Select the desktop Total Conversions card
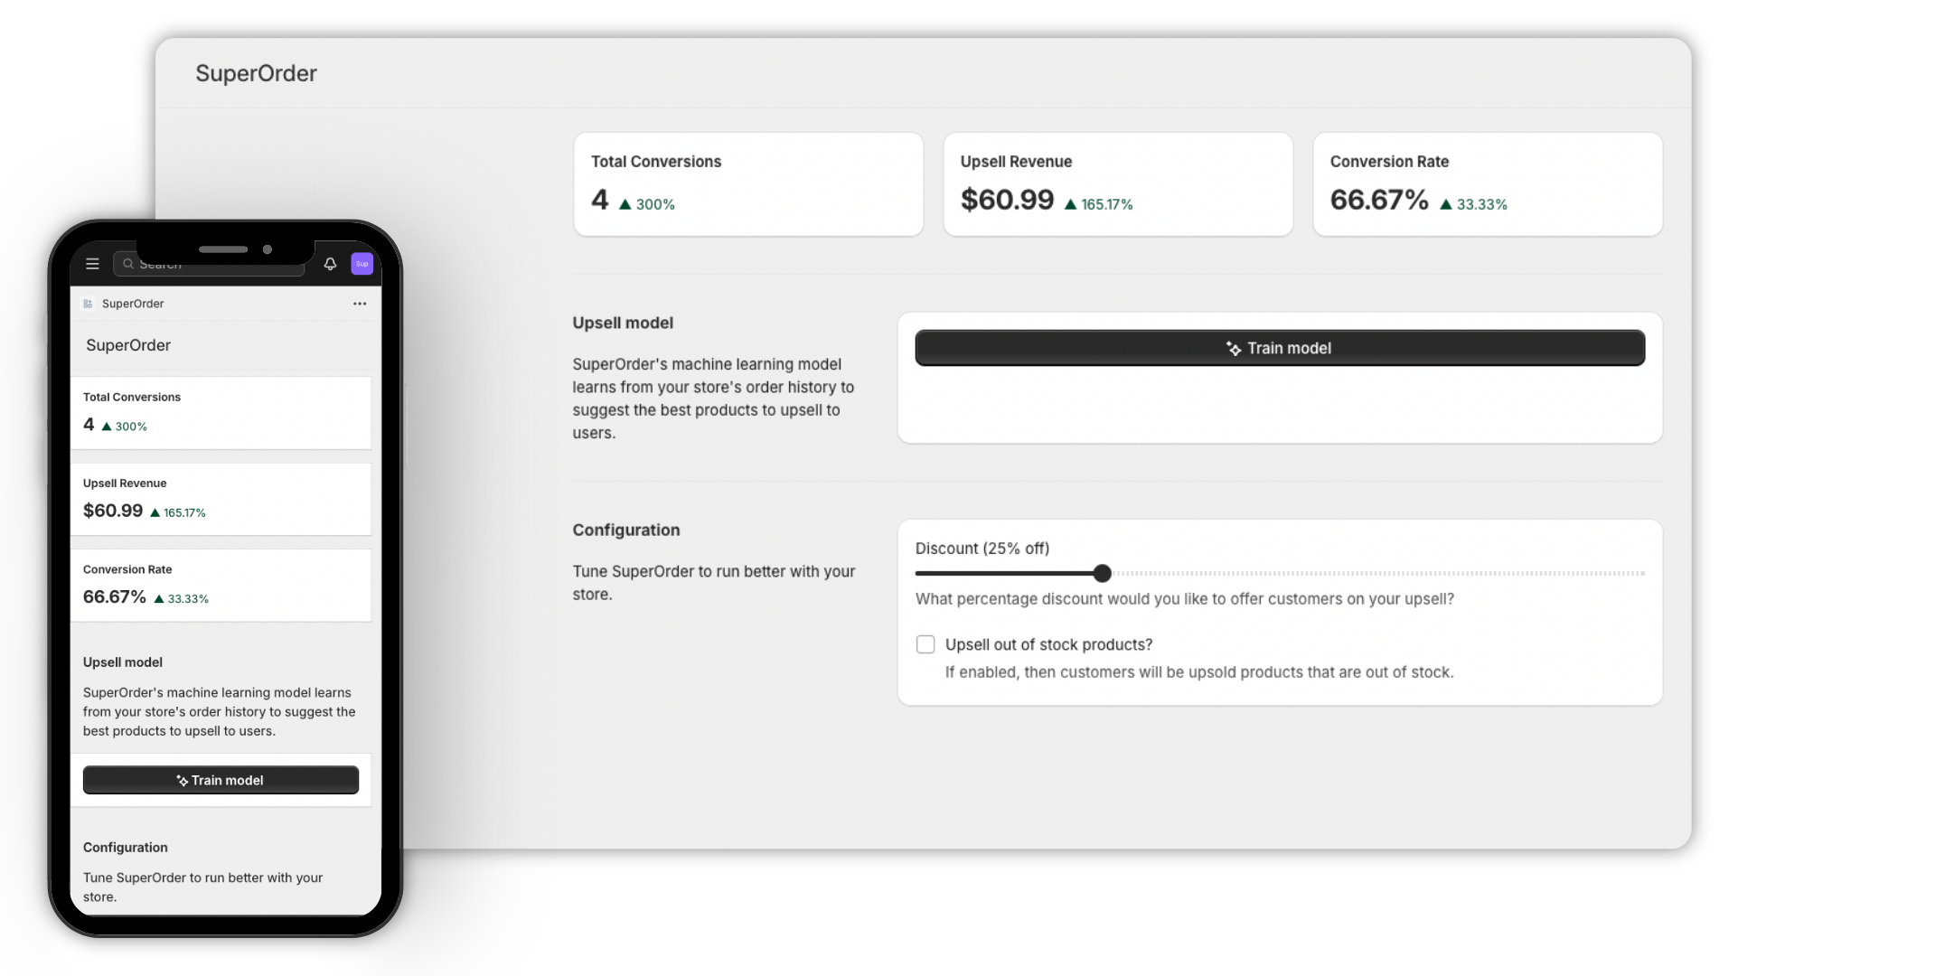 748,184
